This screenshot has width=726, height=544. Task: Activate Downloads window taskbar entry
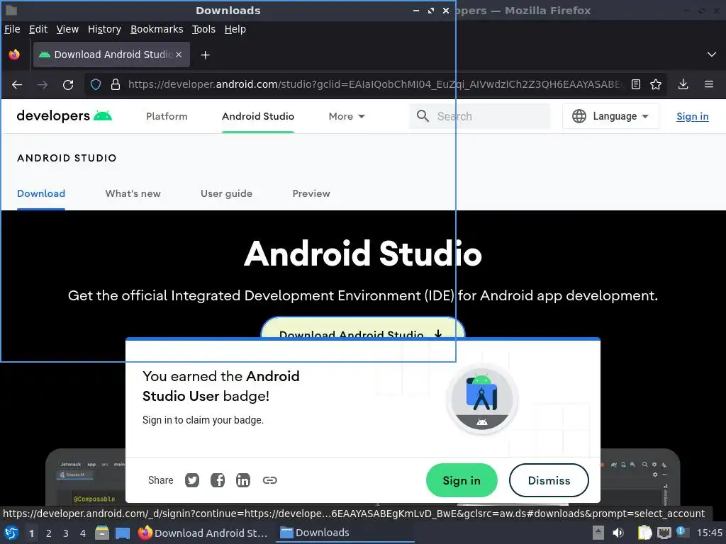coord(345,533)
